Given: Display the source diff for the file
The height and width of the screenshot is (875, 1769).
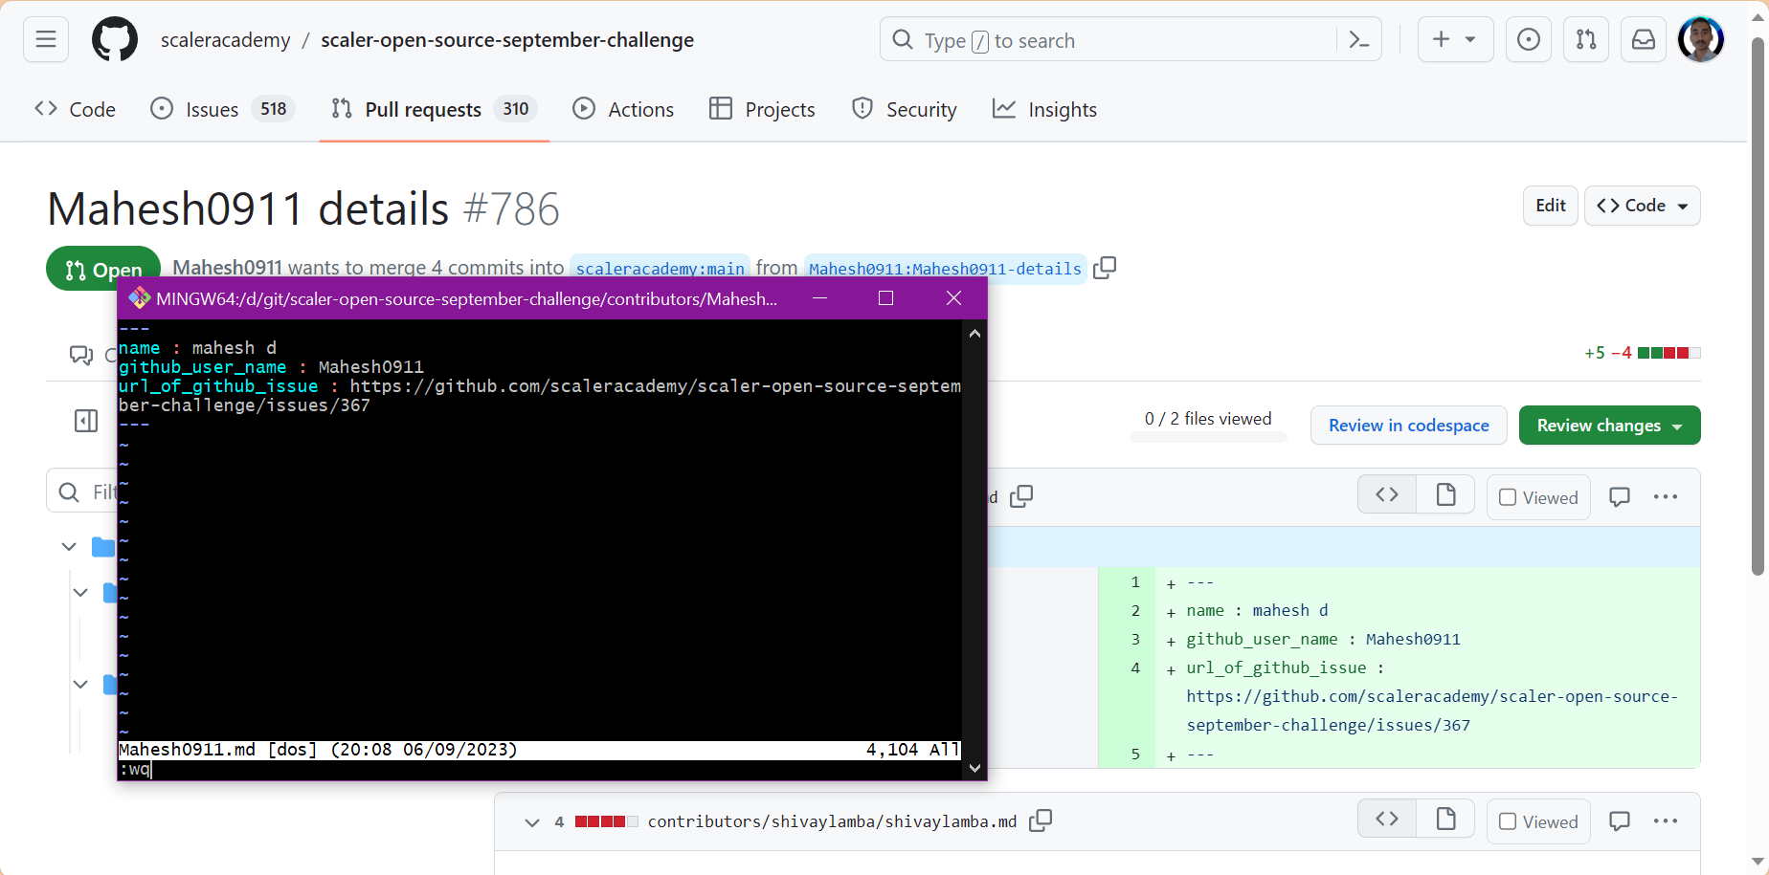Looking at the screenshot, I should point(1386,494).
